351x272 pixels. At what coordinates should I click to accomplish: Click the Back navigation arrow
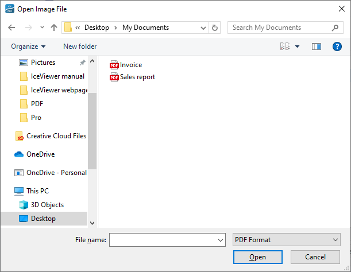11,28
